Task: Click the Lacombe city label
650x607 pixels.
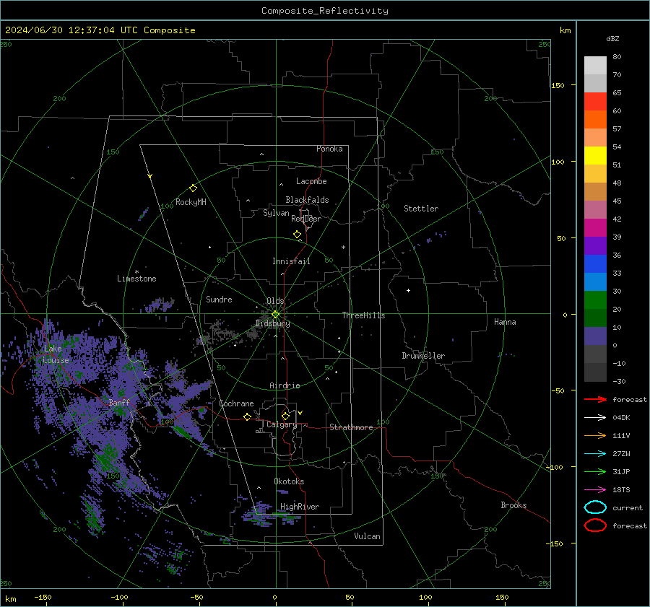Action: 311,181
